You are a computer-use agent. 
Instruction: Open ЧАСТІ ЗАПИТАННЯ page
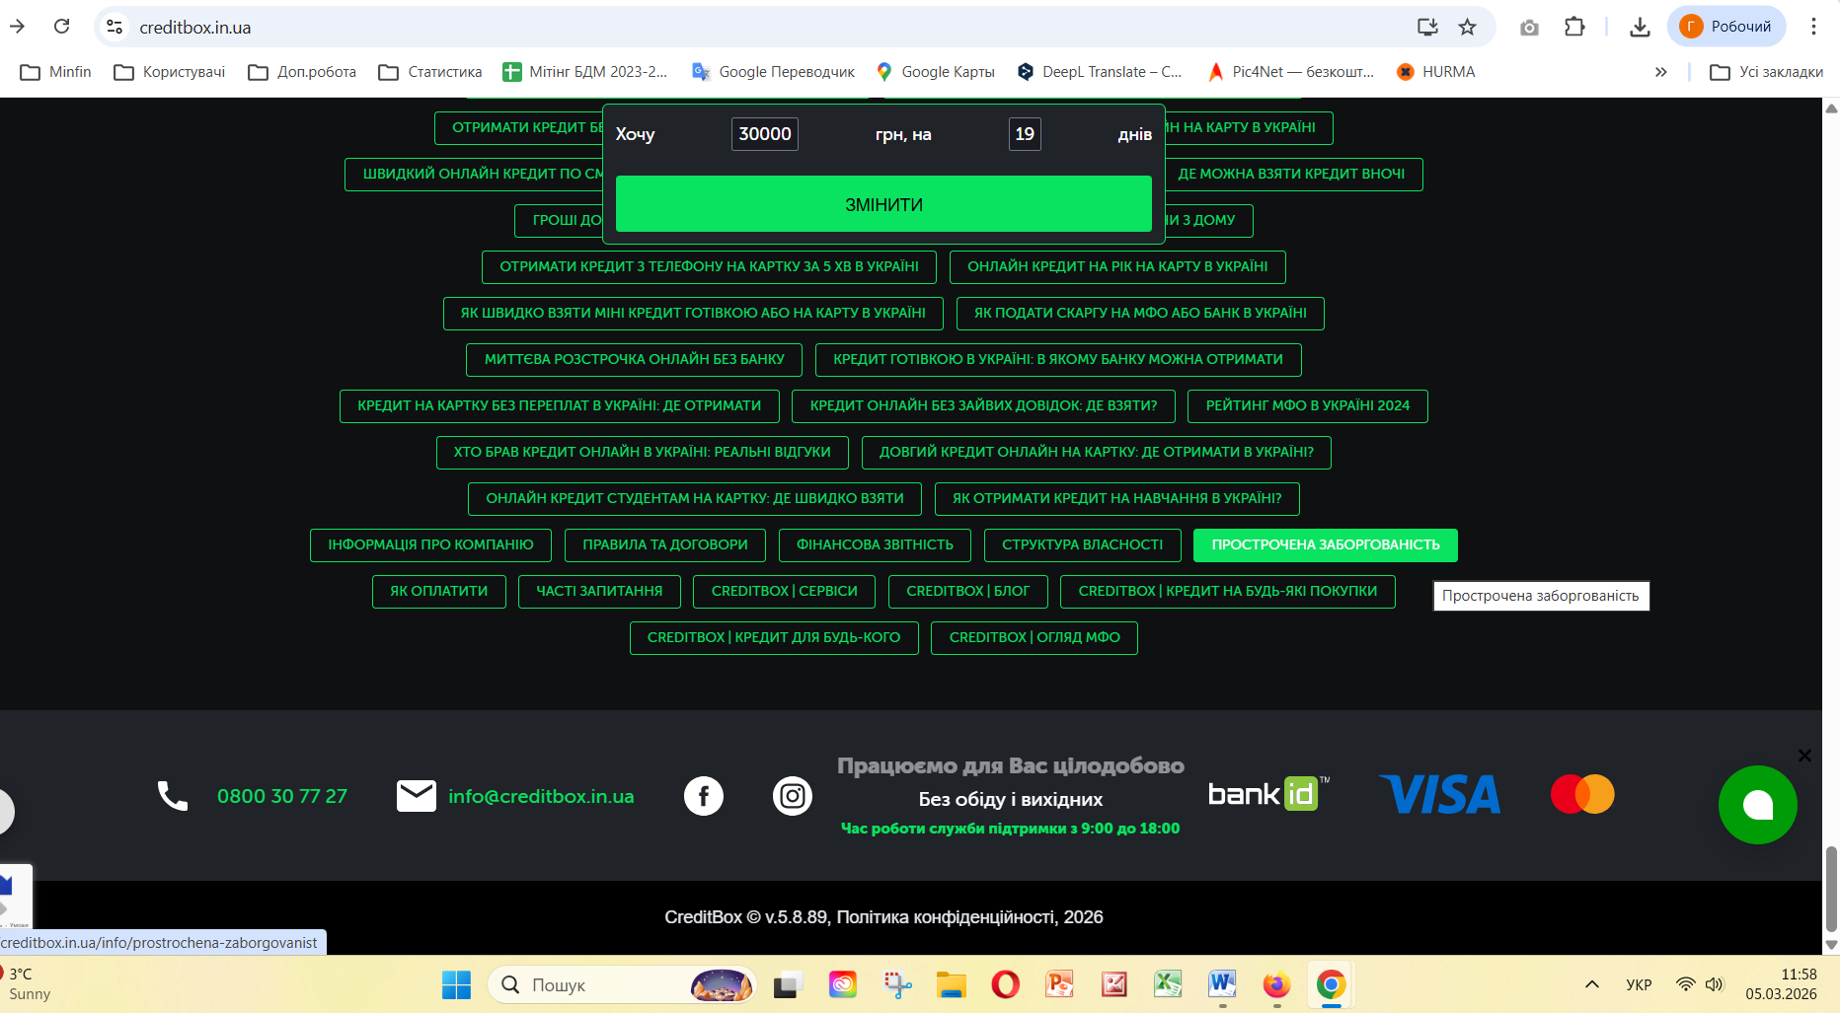tap(599, 591)
